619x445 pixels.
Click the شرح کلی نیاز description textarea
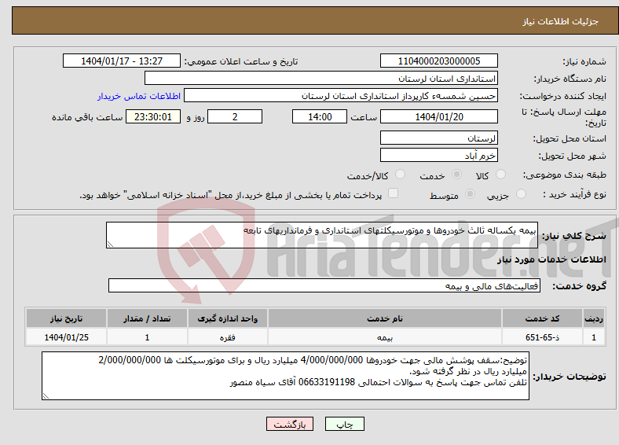point(322,235)
